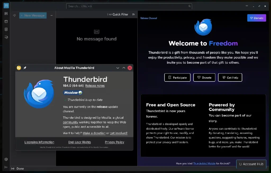This screenshot has height=173, width=271.
Task: Click the Make a donation link
Action: [x=94, y=133]
